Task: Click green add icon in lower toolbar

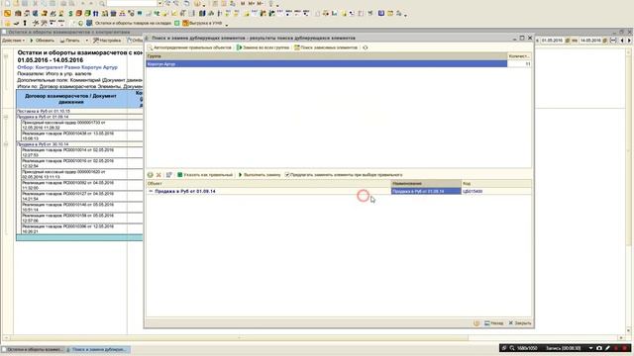Action: pos(150,175)
